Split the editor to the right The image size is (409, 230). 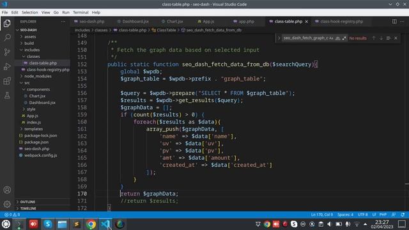tap(394, 22)
